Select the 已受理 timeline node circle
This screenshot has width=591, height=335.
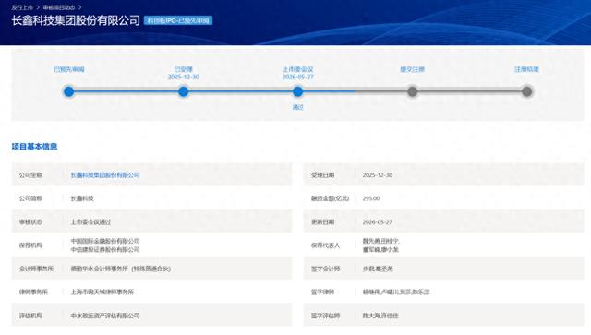[x=183, y=91]
